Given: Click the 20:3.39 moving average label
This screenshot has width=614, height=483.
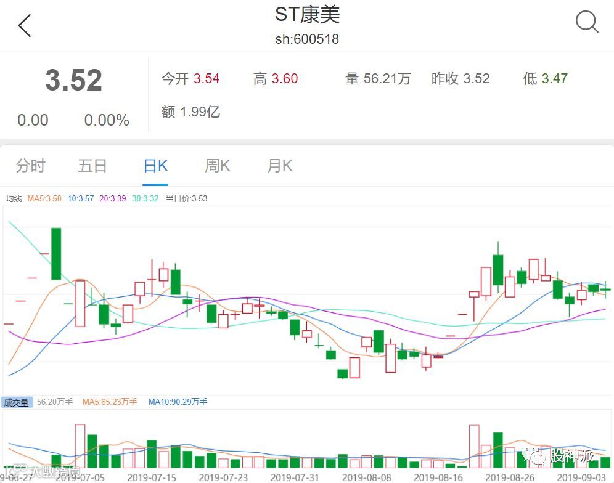Looking at the screenshot, I should coord(113,198).
